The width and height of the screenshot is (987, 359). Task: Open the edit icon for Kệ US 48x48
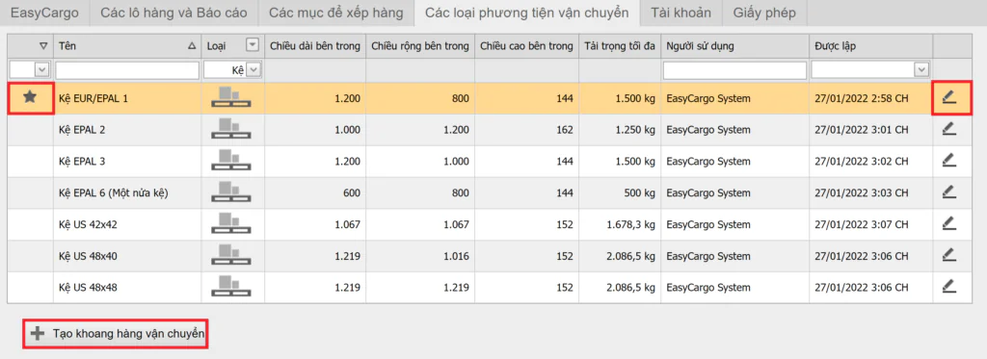click(949, 287)
